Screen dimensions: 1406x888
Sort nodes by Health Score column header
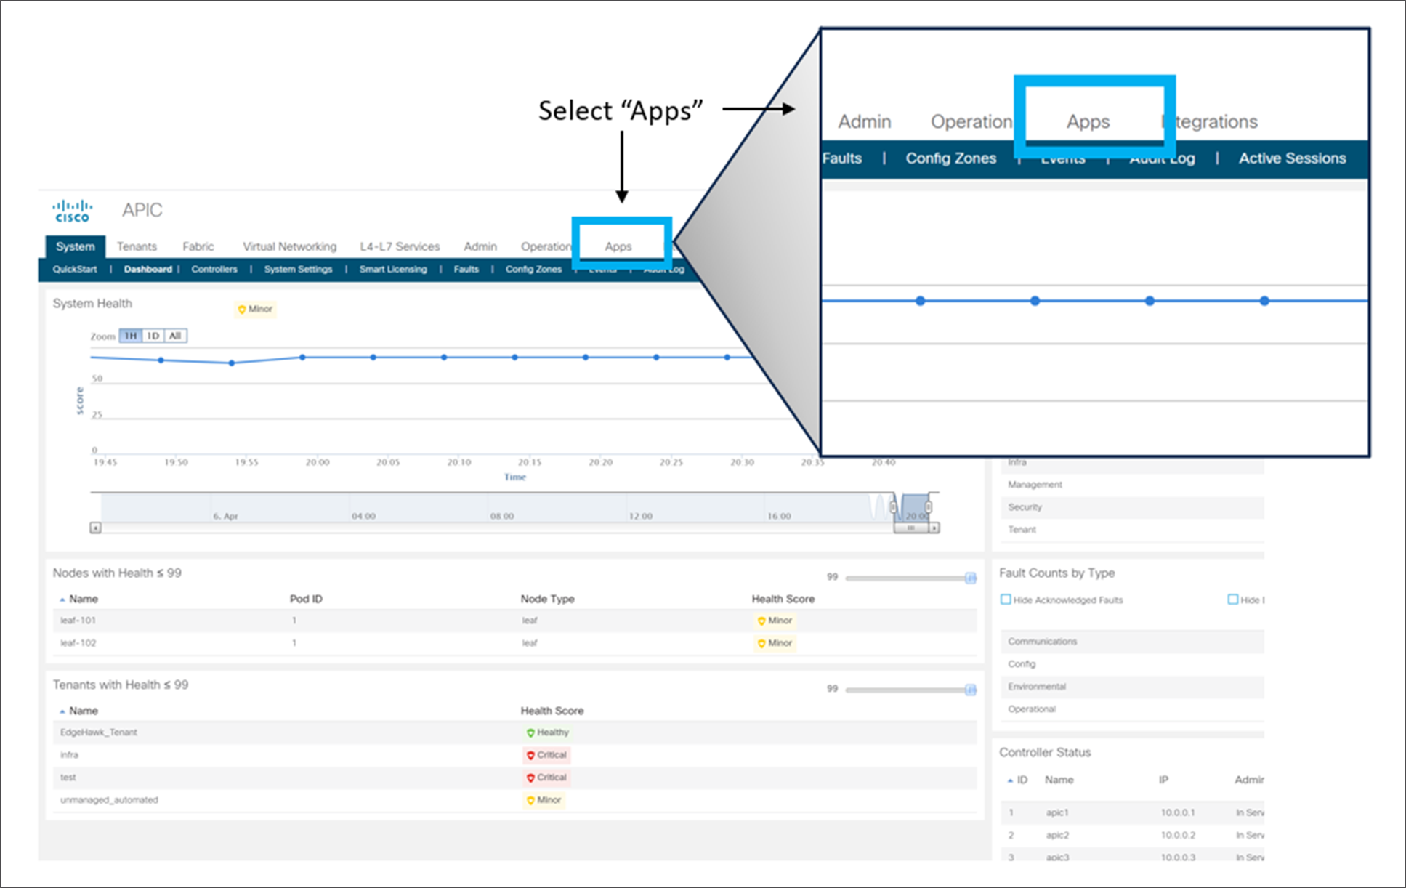(x=783, y=599)
